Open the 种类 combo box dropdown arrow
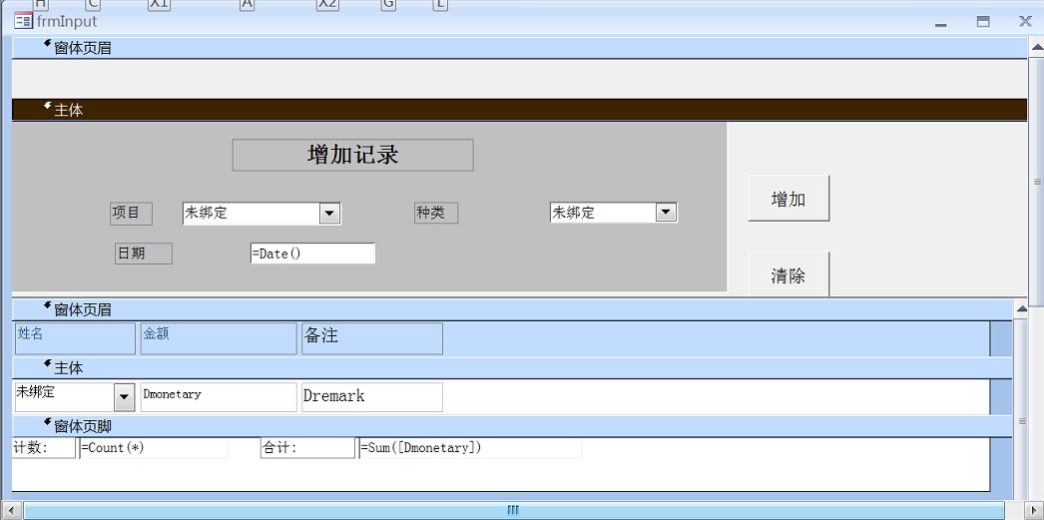1044x520 pixels. click(x=666, y=213)
